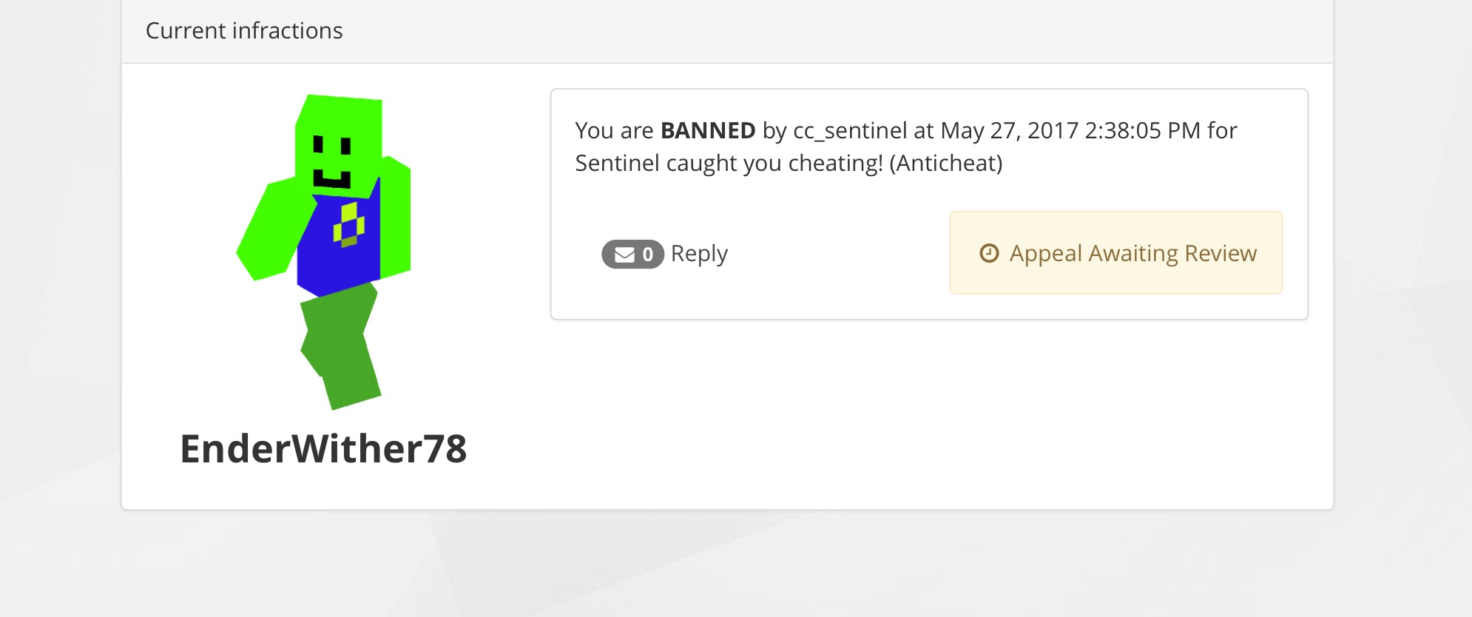
Task: Click the Appeal Awaiting Review button
Action: click(x=1115, y=253)
